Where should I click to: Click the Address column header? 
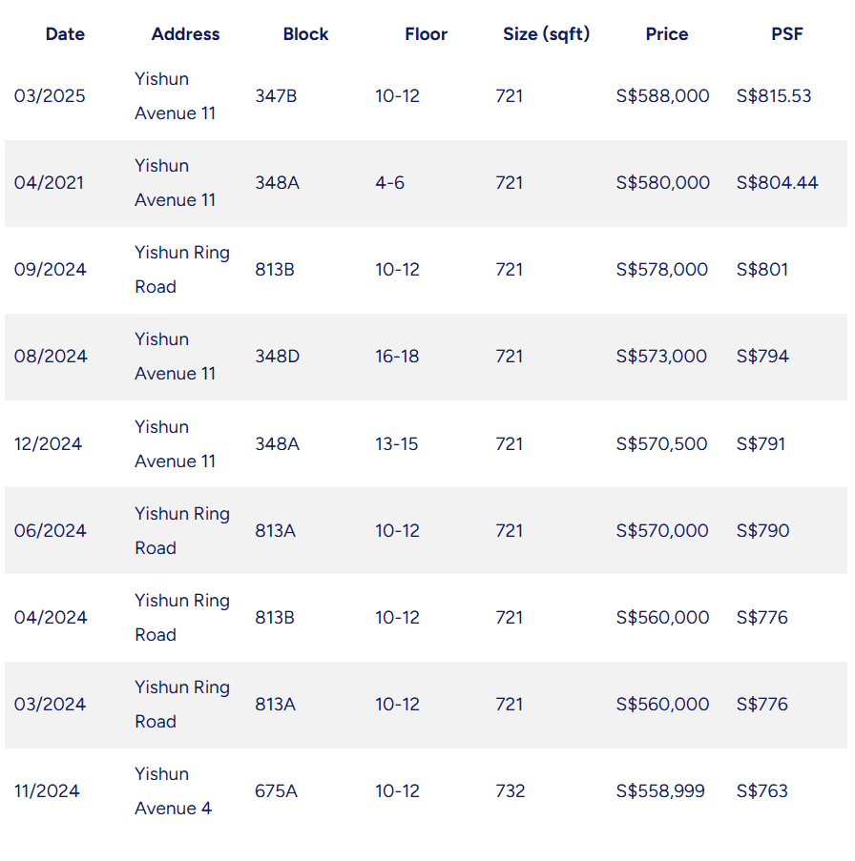tap(185, 34)
